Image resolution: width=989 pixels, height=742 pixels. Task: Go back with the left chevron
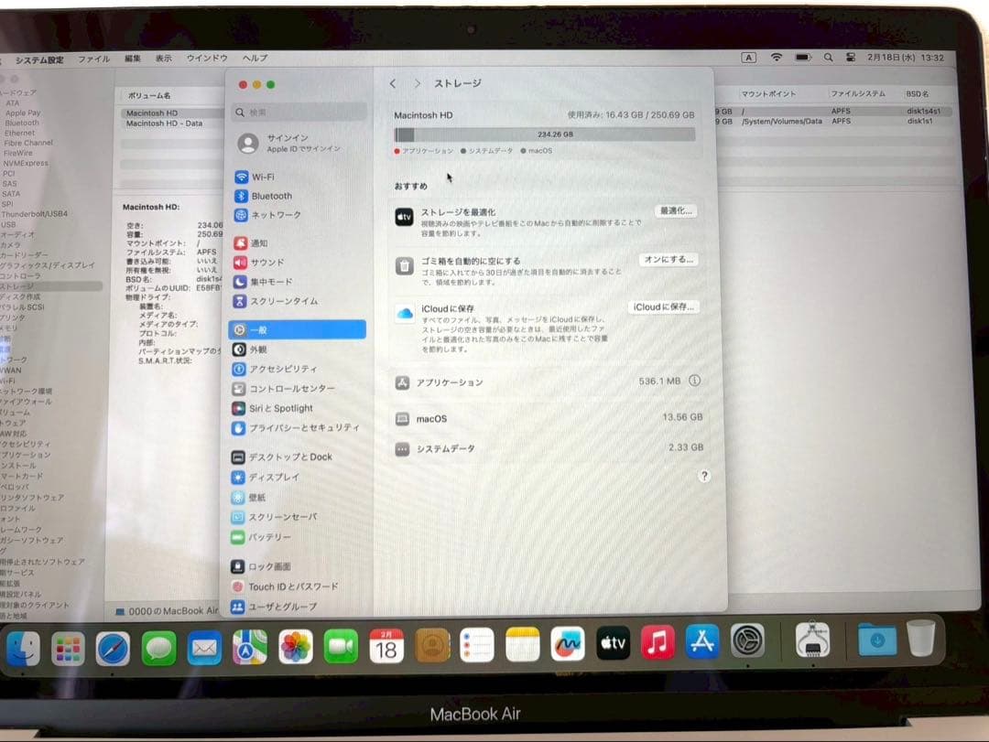click(393, 83)
